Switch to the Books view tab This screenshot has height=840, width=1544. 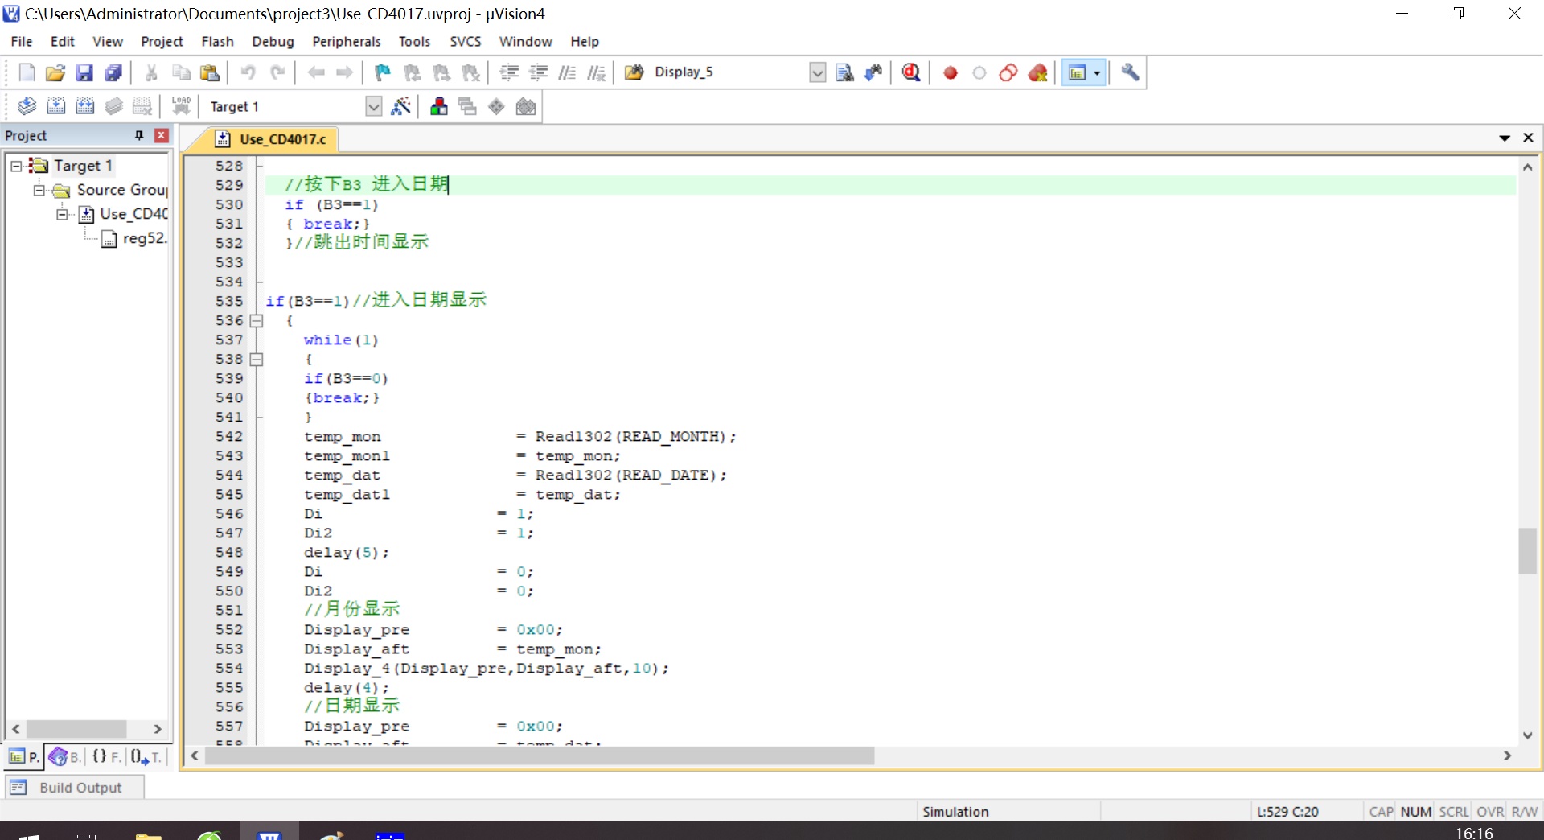64,756
